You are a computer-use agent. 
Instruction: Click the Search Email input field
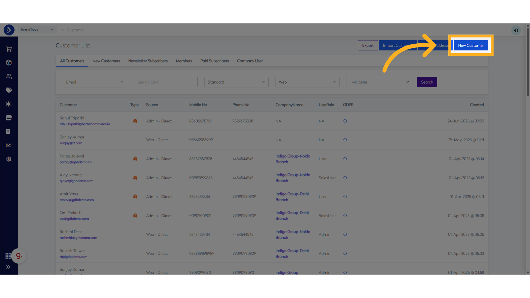tap(165, 82)
